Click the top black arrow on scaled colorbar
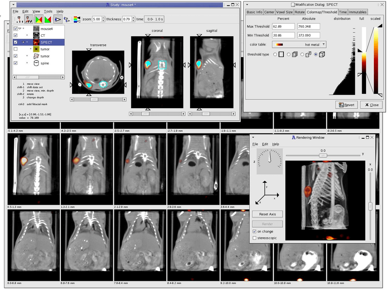 click(x=380, y=25)
